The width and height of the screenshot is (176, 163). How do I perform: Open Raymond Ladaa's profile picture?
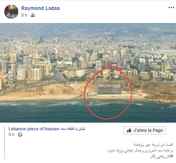coord(11,12)
